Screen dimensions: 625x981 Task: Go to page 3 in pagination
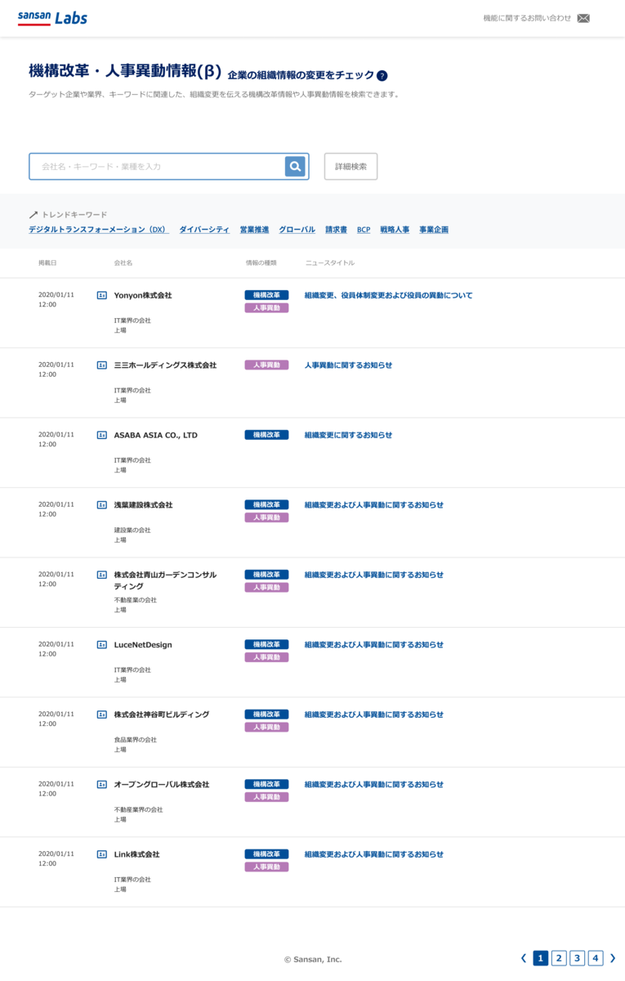[578, 958]
